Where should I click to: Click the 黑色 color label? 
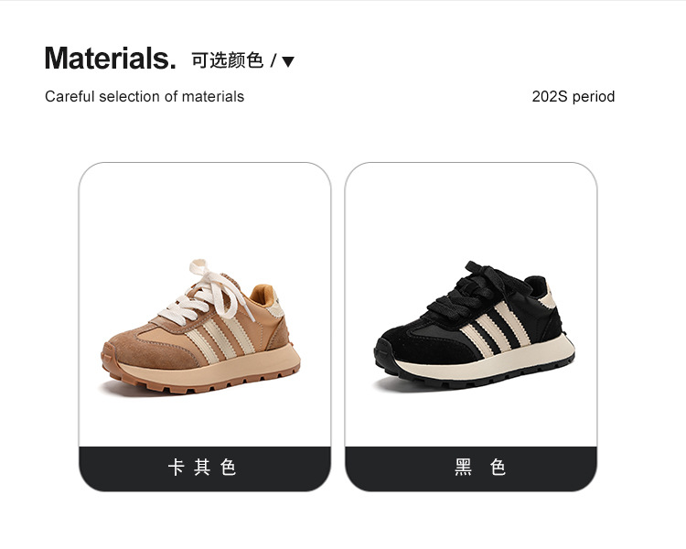point(480,468)
